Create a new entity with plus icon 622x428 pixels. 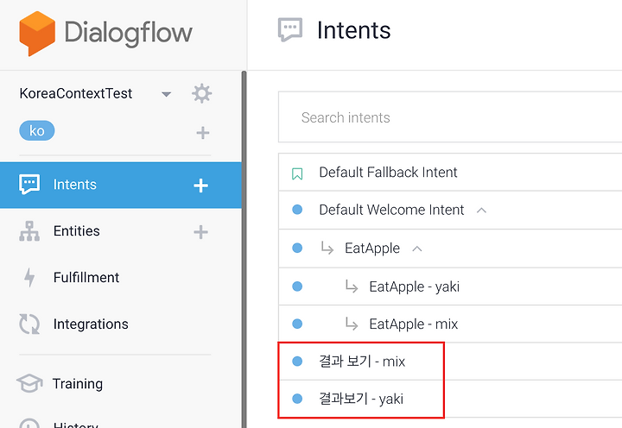point(200,232)
